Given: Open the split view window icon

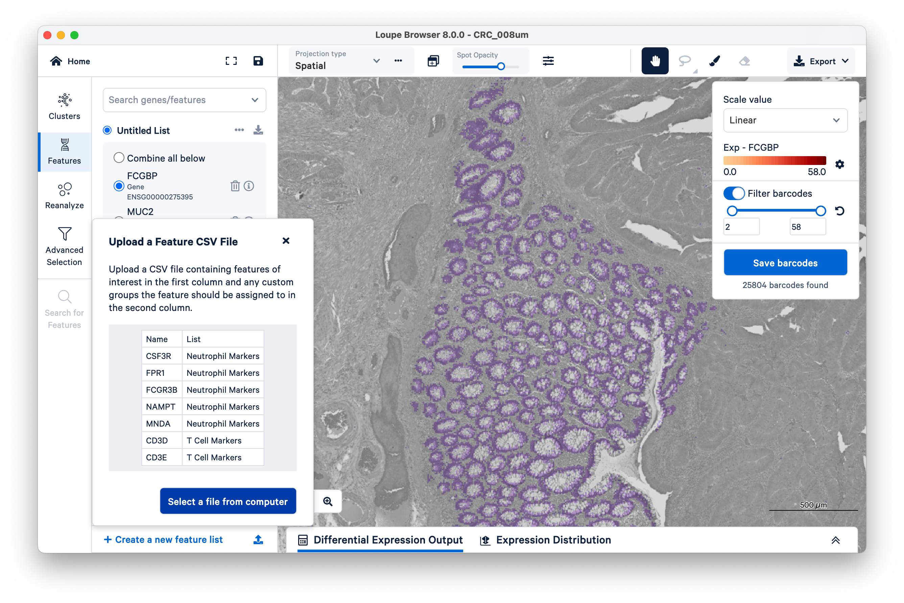Looking at the screenshot, I should pos(433,61).
